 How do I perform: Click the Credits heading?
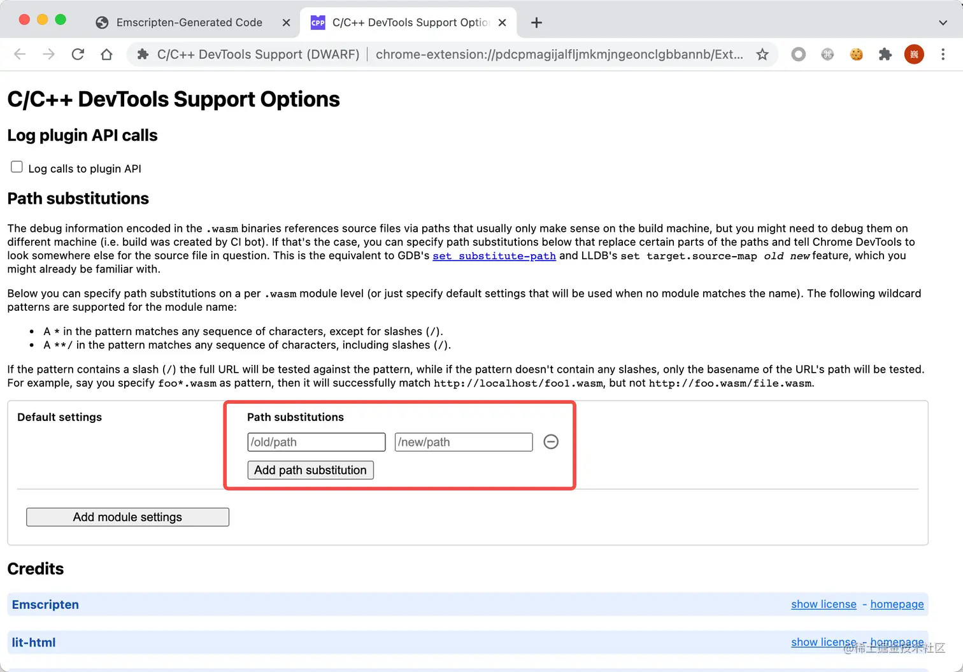36,569
